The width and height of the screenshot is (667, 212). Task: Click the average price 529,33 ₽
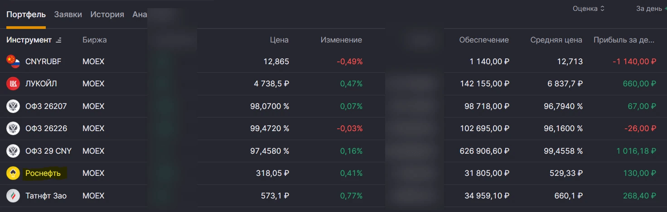567,173
